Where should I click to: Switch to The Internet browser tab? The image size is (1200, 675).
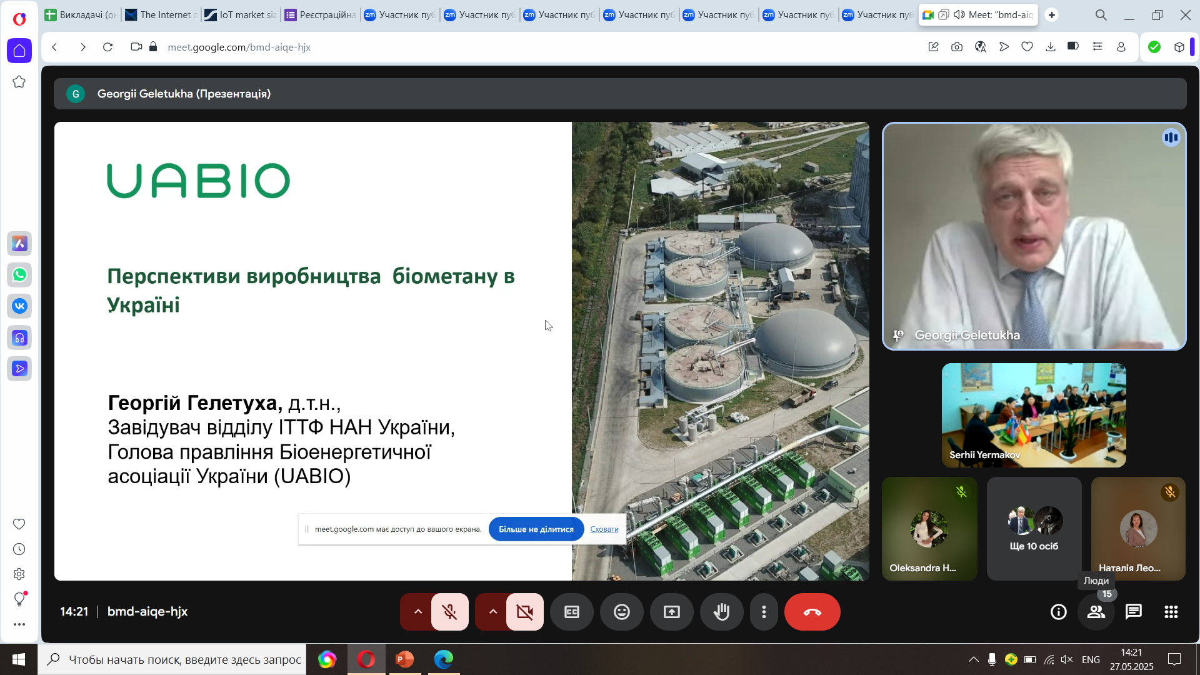(x=161, y=14)
